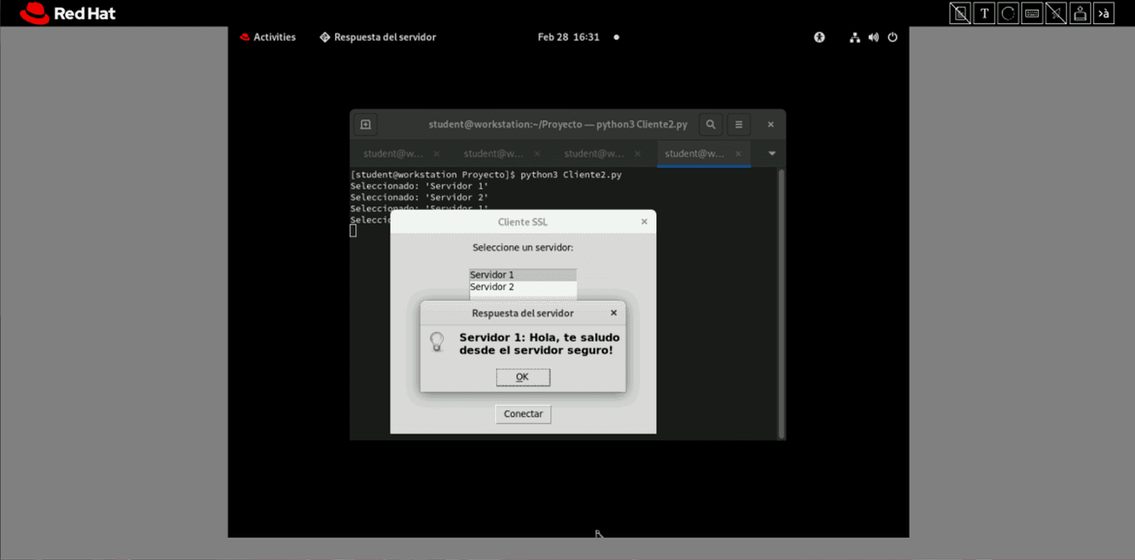The width and height of the screenshot is (1135, 560).
Task: Open the GNOME Activities overview
Action: (267, 37)
